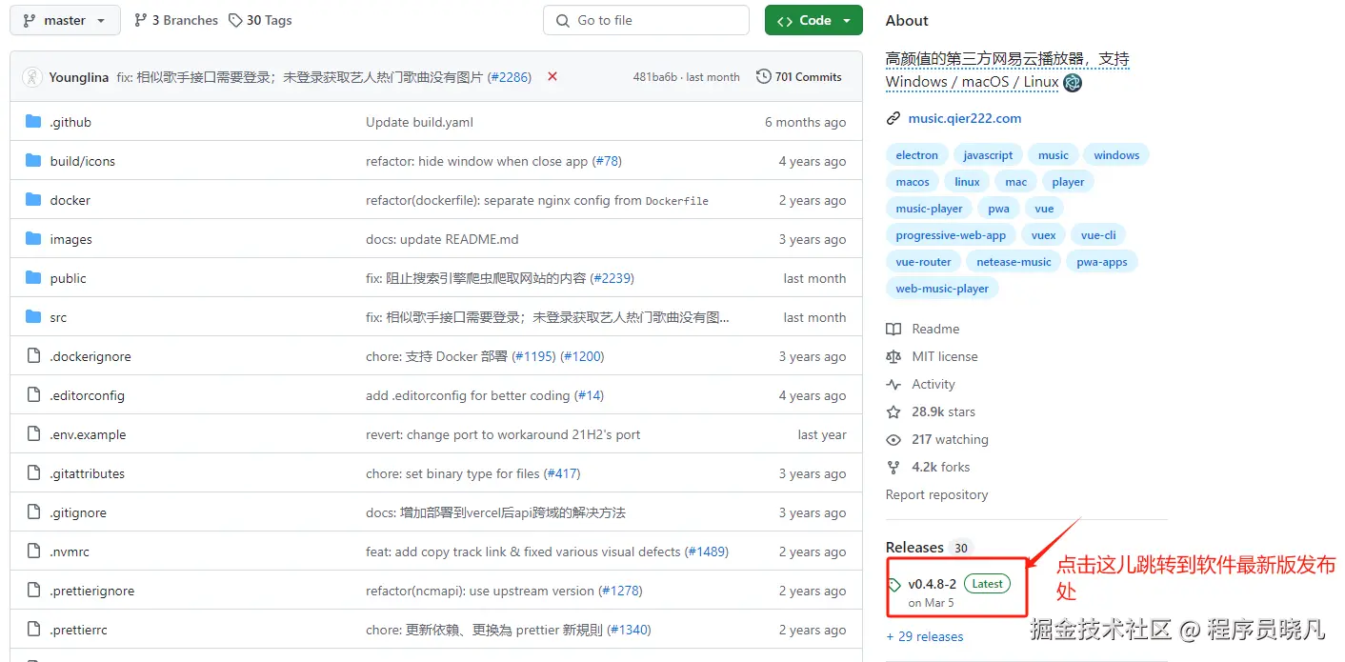Image resolution: width=1345 pixels, height=662 pixels.
Task: Open the Younglina author avatar
Action: [x=32, y=77]
